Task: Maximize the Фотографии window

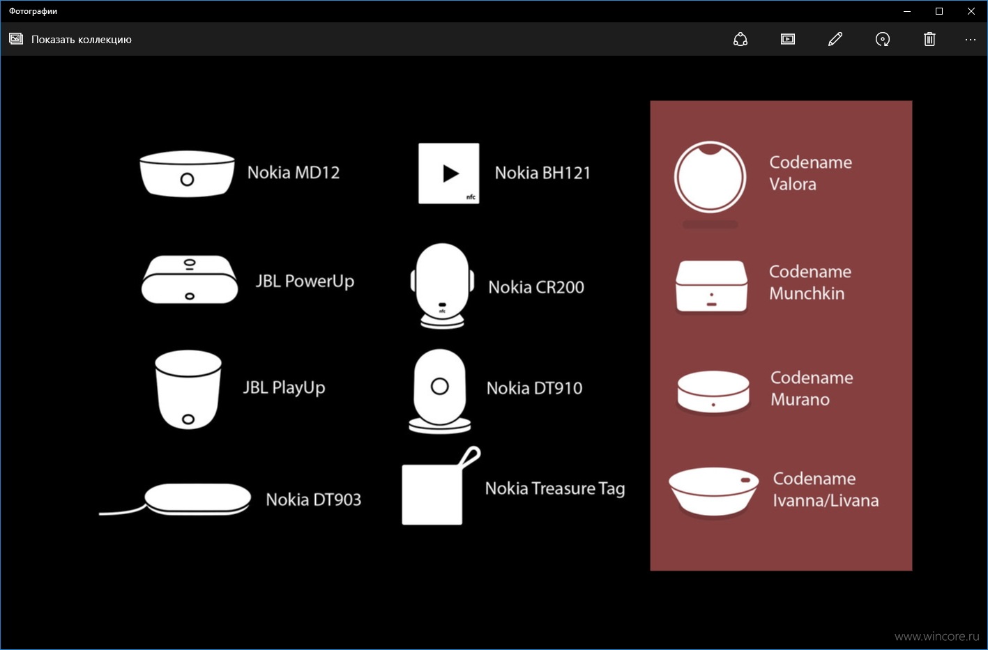Action: [x=939, y=11]
